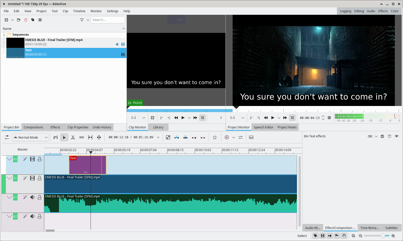Switch to the Compositions tab

tap(33, 127)
